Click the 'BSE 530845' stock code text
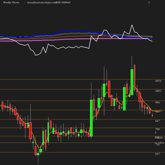Image resolution: width=165 pixels, height=165 pixels. (x=63, y=3)
